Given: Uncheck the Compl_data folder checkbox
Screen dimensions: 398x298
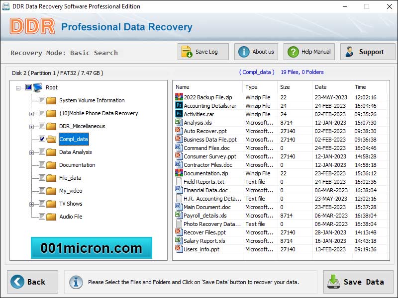Looking at the screenshot, I should (41, 139).
